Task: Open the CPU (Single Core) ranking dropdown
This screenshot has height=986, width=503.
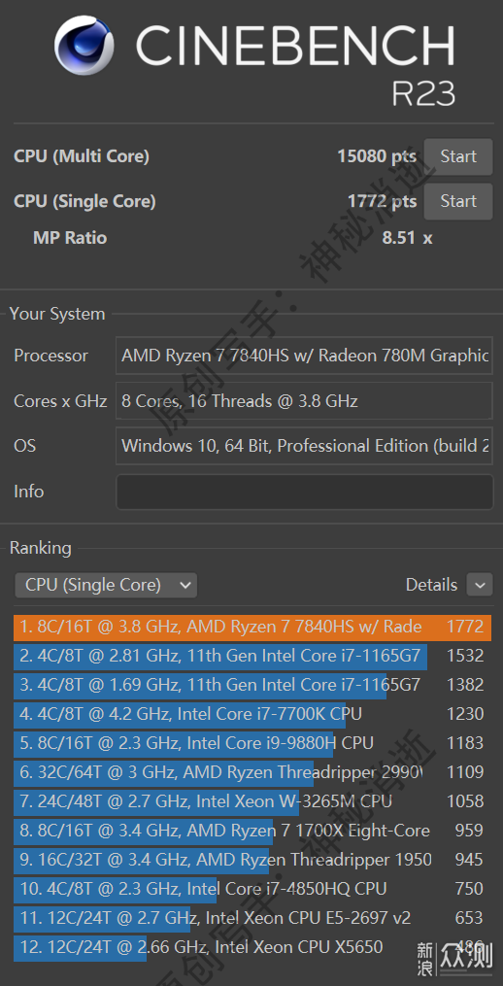Action: click(x=106, y=585)
